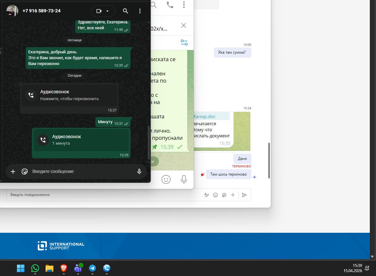Image resolution: width=376 pixels, height=276 pixels.
Task: Open Teams emoji picker
Action: coord(215,195)
